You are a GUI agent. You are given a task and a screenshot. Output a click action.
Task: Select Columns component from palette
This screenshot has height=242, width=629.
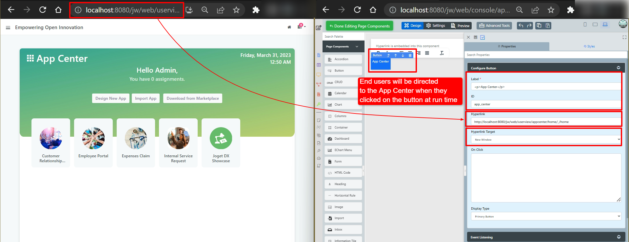click(343, 116)
